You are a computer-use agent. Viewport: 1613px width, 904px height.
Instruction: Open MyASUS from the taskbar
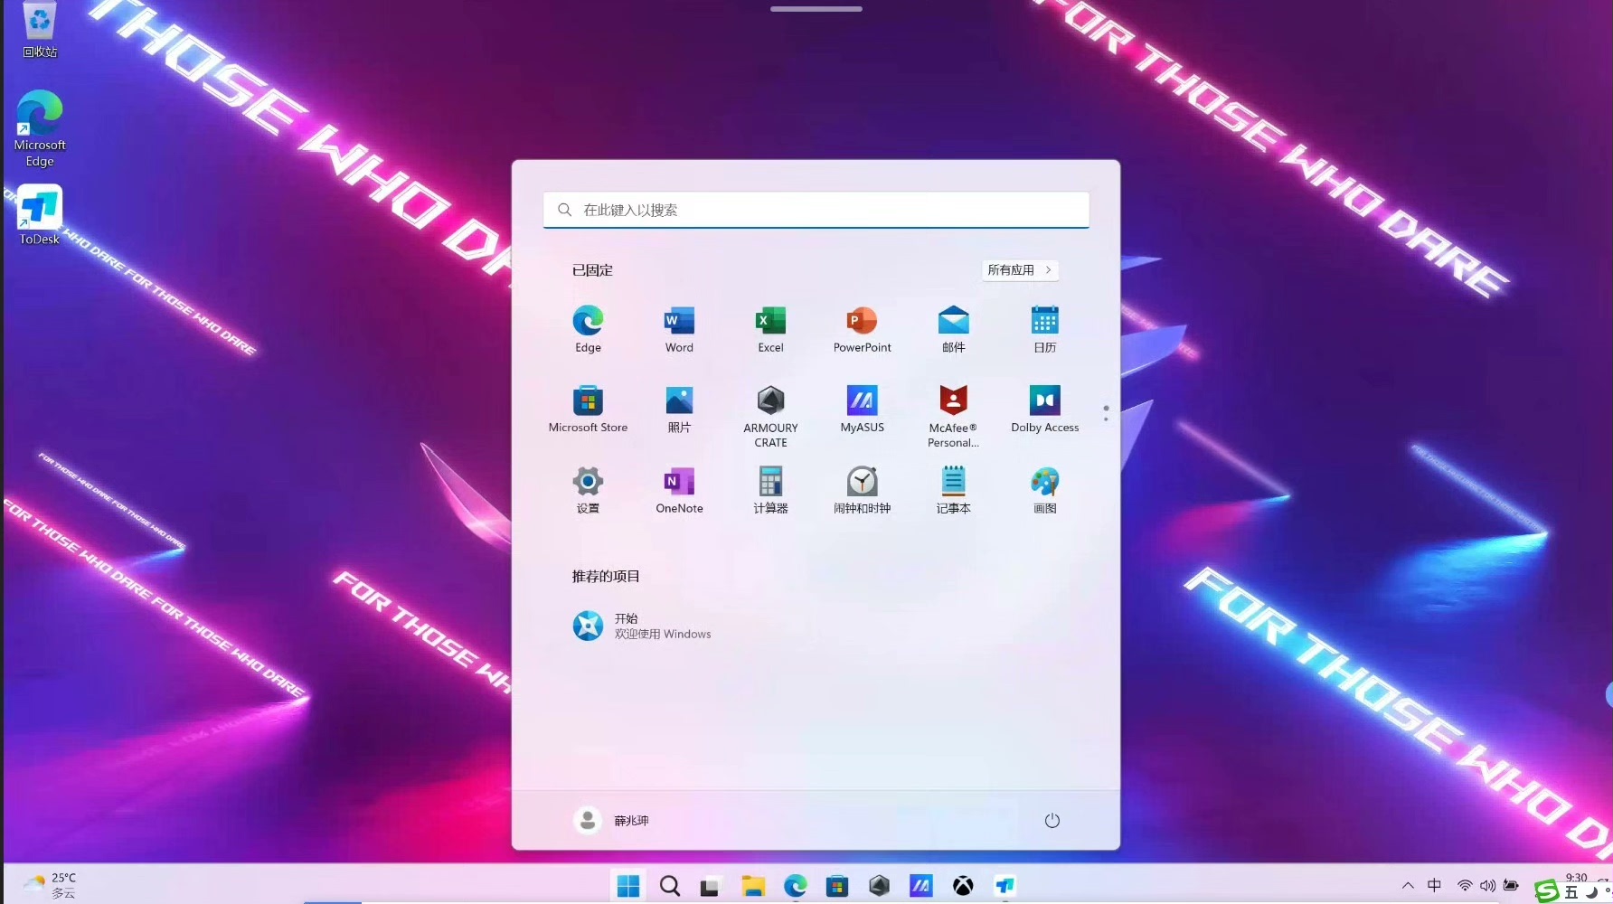(921, 886)
